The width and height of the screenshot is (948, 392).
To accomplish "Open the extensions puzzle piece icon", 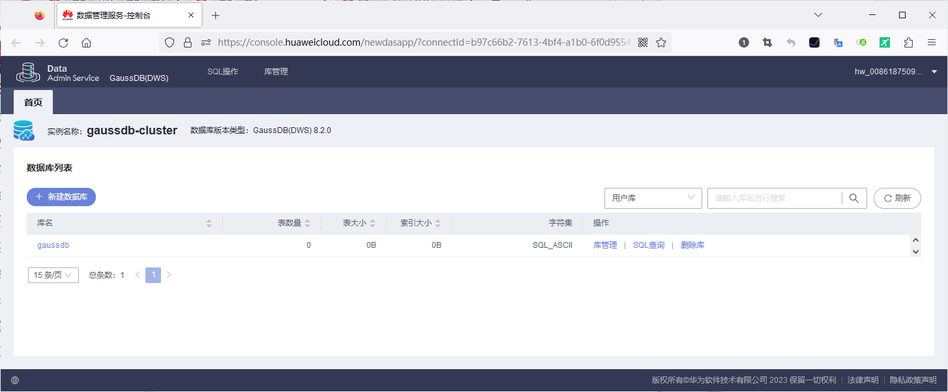I will pos(908,42).
